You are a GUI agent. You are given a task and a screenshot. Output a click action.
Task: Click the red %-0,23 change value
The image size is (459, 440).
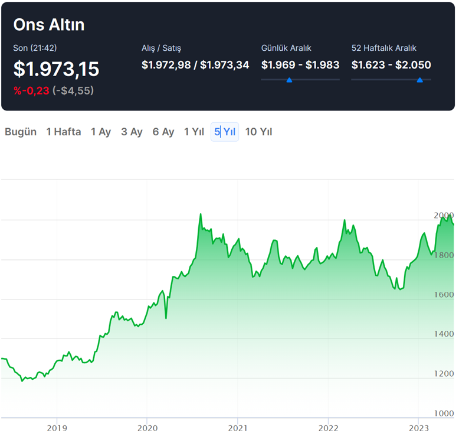coord(31,90)
